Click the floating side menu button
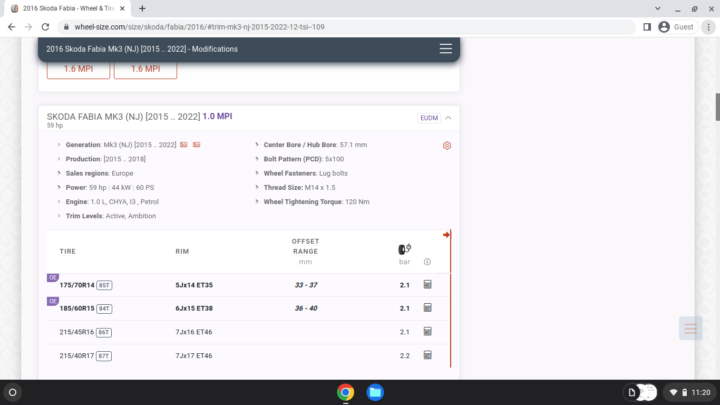The width and height of the screenshot is (720, 405). click(690, 328)
